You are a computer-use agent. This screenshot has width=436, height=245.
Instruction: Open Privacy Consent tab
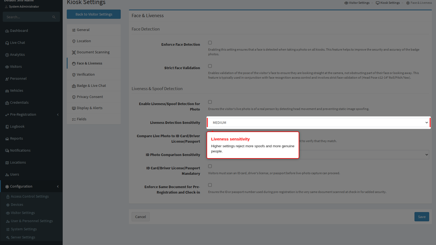[x=94, y=97]
